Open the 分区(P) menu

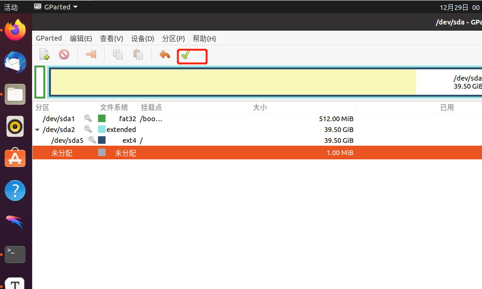173,39
